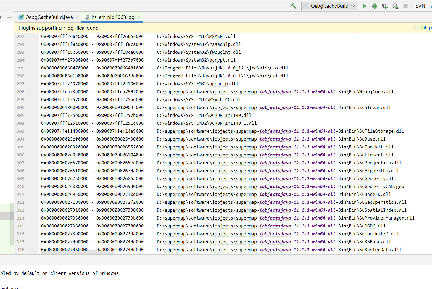Viewport: 432px width, 289px height.
Task: Click the SuAlgorithm.dll path entry
Action: (278, 171)
